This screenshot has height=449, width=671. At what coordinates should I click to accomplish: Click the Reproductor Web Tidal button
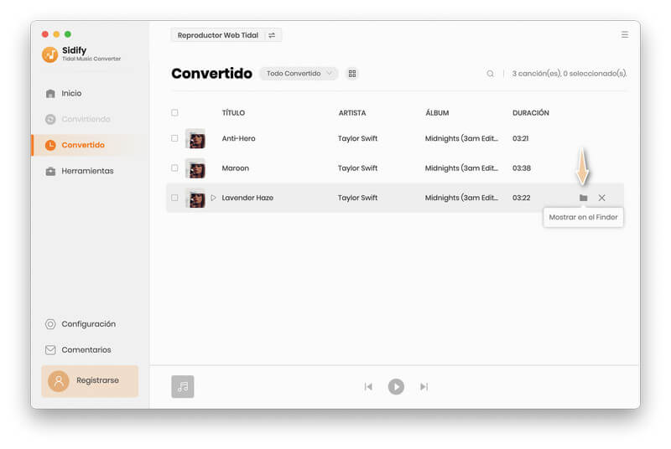(226, 35)
